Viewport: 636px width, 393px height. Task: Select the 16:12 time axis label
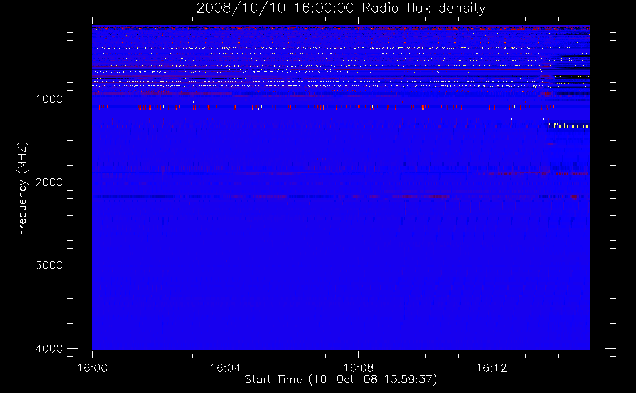tap(492, 368)
